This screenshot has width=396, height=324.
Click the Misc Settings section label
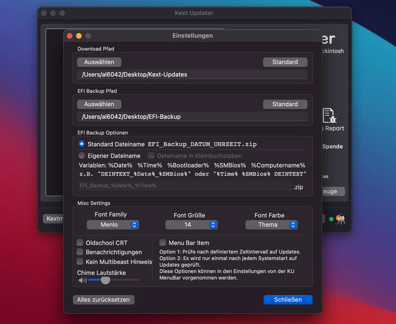point(94,203)
